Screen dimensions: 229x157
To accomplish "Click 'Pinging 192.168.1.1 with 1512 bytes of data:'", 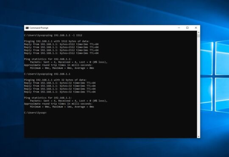I will click(57, 41).
